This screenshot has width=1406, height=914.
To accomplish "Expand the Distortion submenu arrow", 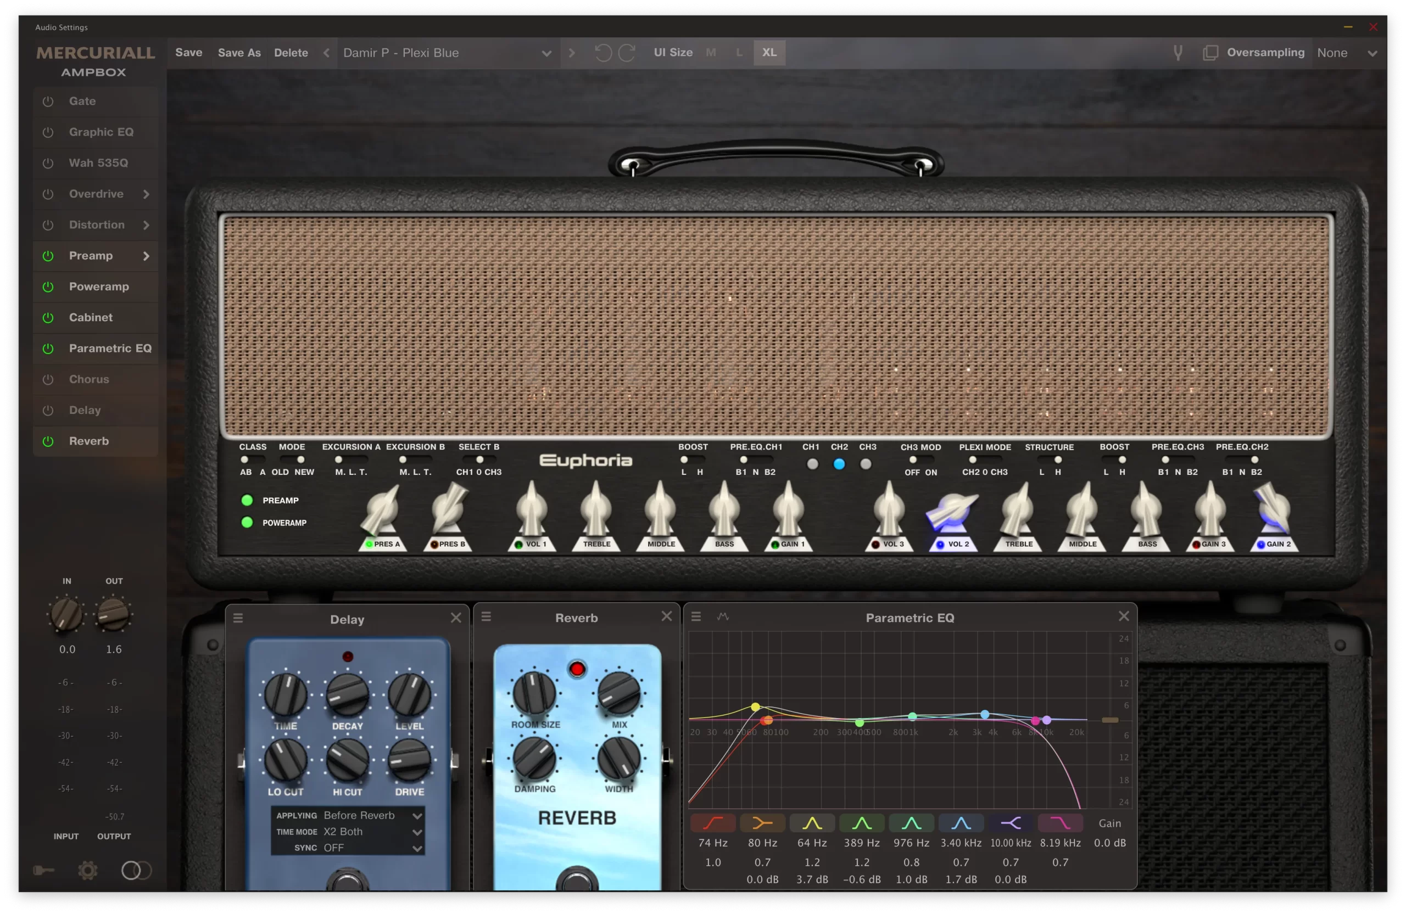I will coord(146,225).
